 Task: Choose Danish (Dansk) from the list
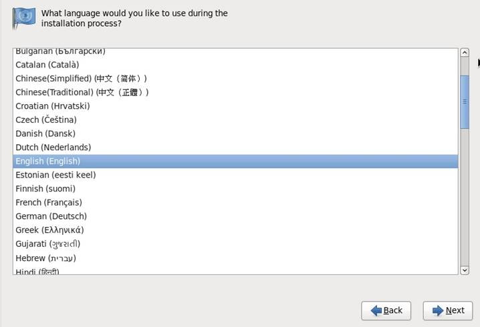coord(45,133)
